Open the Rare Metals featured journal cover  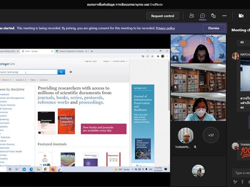(x=68, y=159)
